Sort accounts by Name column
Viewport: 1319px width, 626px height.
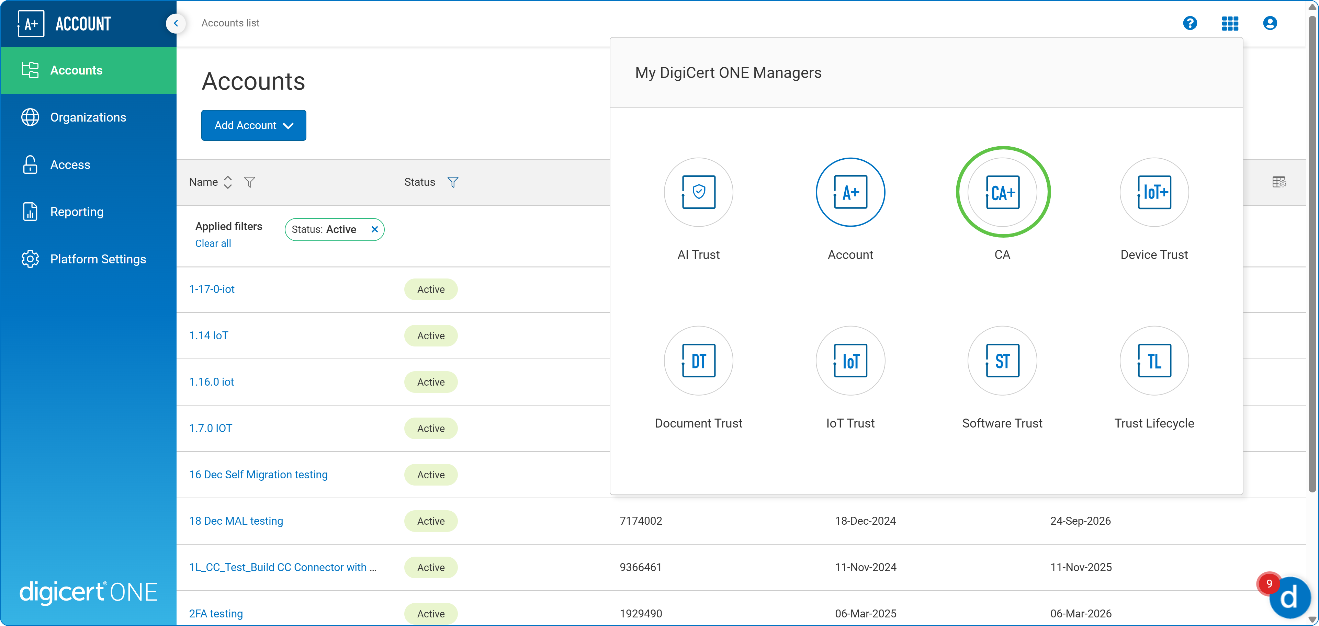(x=228, y=182)
